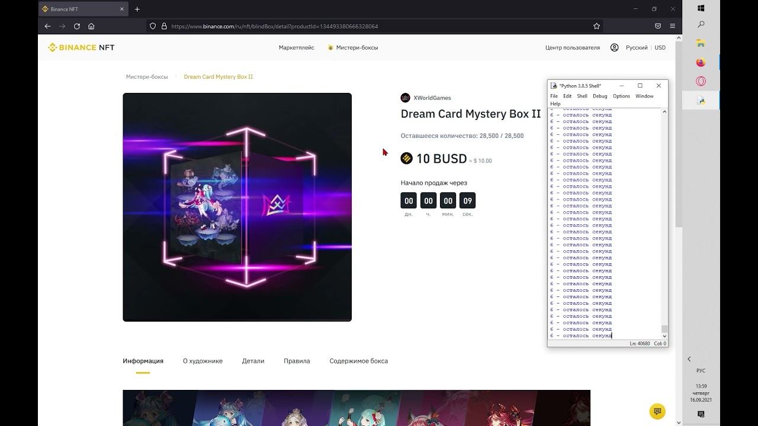Open the XWorldGames creator link

pos(426,98)
